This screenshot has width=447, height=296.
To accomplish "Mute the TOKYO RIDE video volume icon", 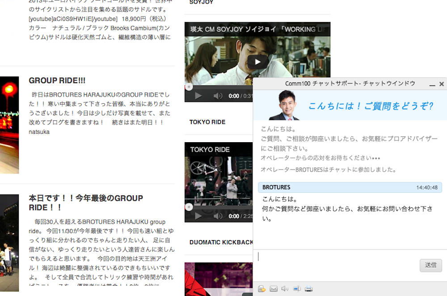I will pos(218,216).
